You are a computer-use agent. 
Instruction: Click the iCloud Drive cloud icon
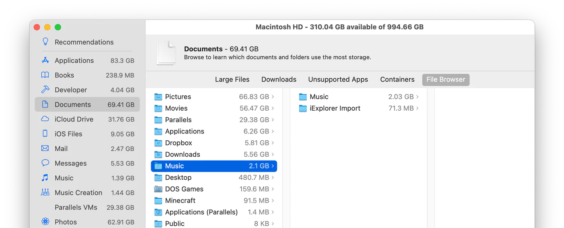(x=45, y=119)
